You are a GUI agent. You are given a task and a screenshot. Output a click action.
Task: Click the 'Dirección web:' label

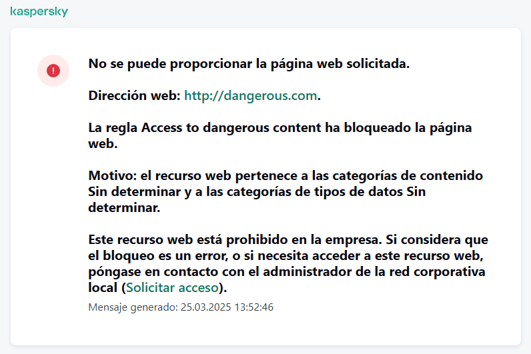tap(135, 96)
